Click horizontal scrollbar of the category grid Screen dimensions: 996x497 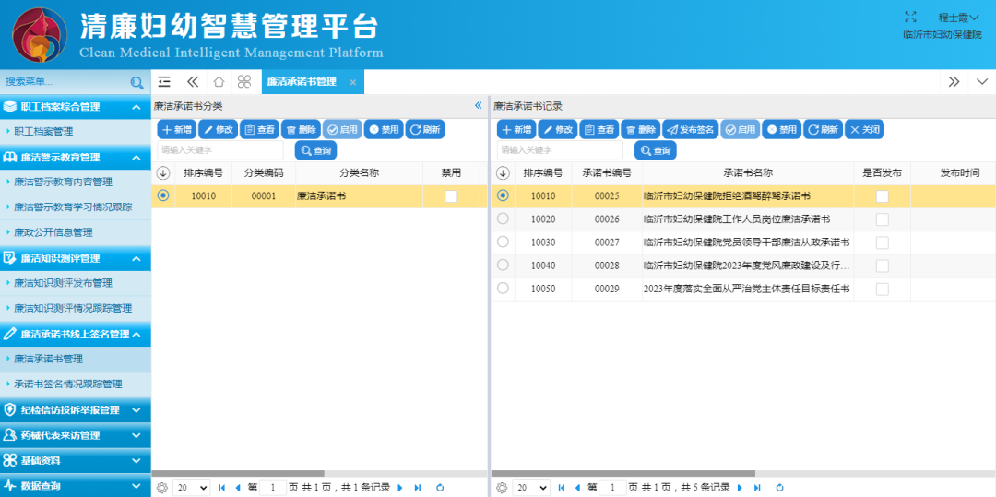click(238, 474)
